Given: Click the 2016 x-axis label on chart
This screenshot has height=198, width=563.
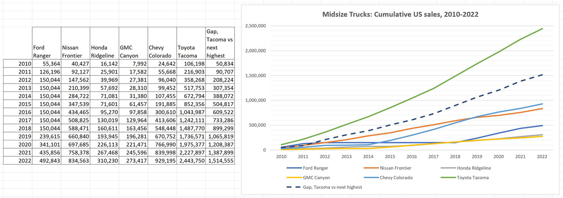Looking at the screenshot, I should pos(411,156).
